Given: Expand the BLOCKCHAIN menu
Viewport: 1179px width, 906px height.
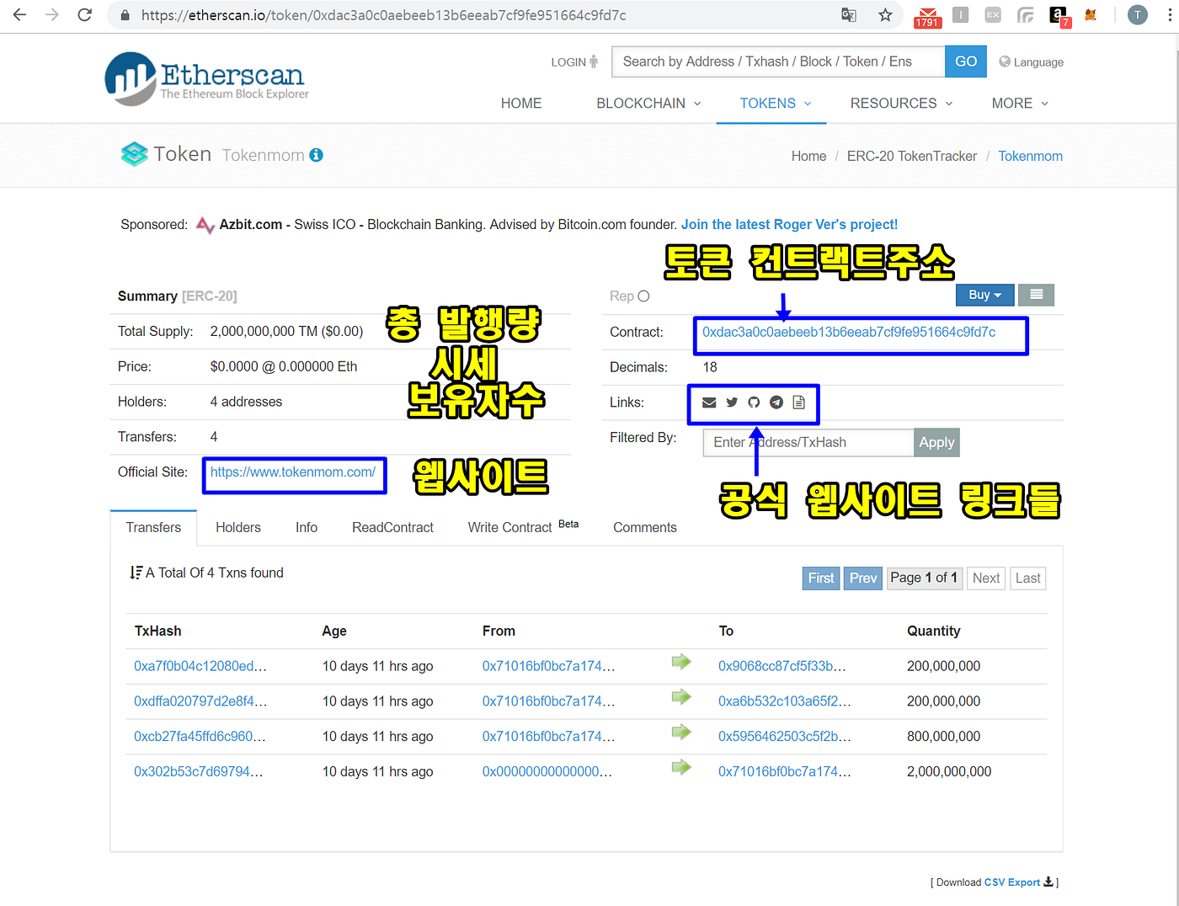Looking at the screenshot, I should (648, 103).
